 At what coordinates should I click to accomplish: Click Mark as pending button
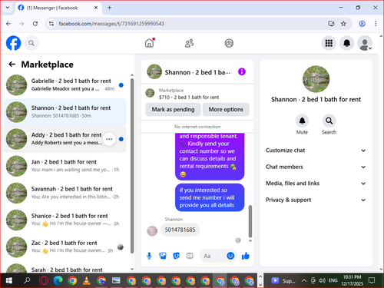click(173, 109)
